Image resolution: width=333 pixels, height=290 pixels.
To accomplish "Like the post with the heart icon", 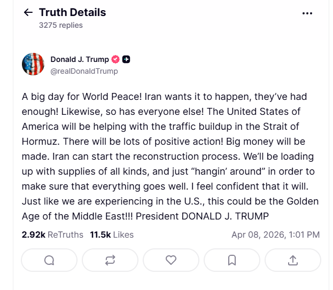I will tap(171, 260).
